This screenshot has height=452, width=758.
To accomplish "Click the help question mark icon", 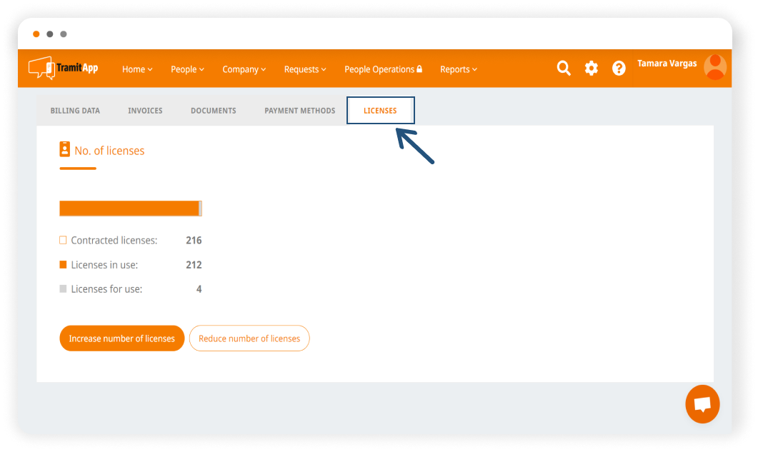I will [619, 69].
